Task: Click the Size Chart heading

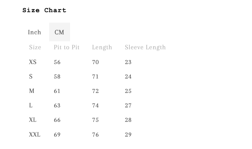Action: coord(44,10)
